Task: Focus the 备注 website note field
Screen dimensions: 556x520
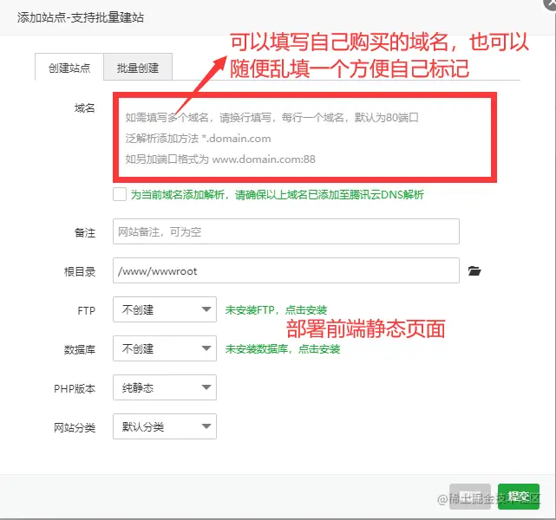Action: pos(286,231)
